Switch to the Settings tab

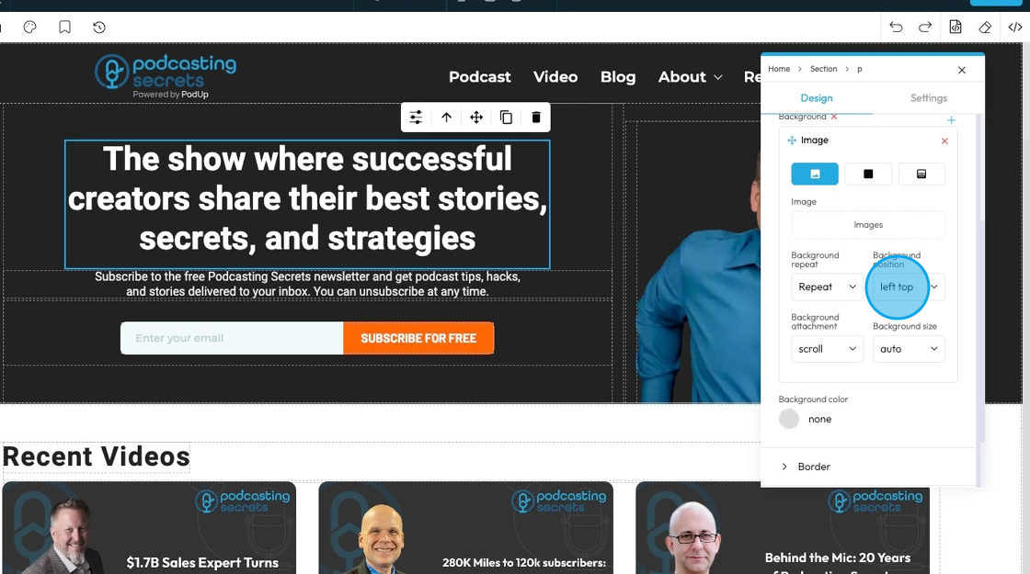tap(928, 97)
